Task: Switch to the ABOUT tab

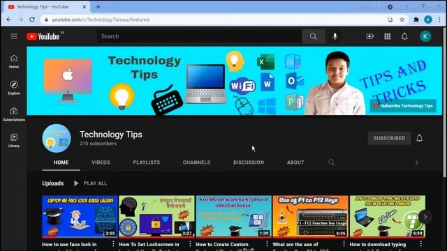Action: 295,162
